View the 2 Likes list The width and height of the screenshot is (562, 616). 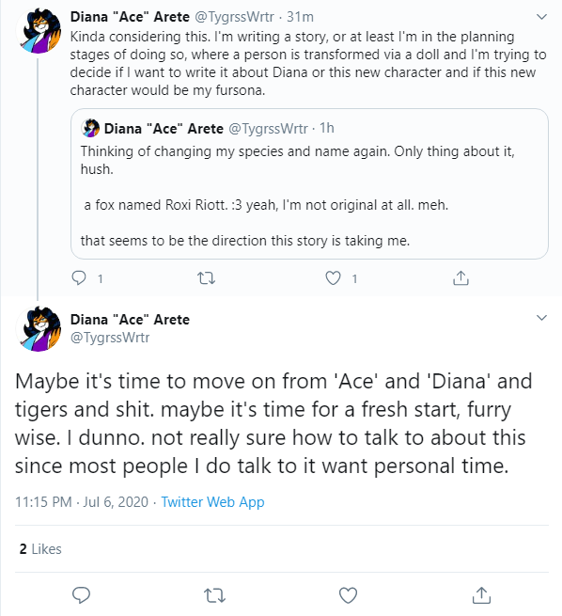click(x=40, y=549)
